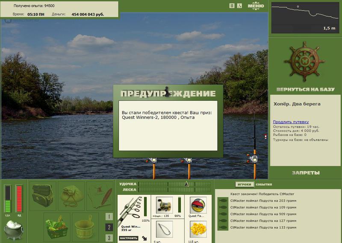Open the fish keep-net sack icon
Viewport: 342px width, 243px height.
pos(71,196)
